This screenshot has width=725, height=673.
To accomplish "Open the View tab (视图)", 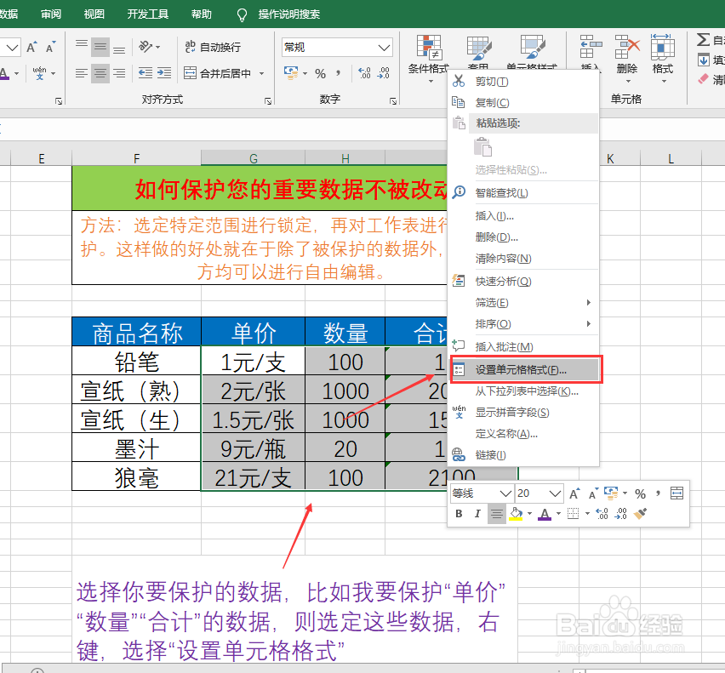I will point(94,14).
